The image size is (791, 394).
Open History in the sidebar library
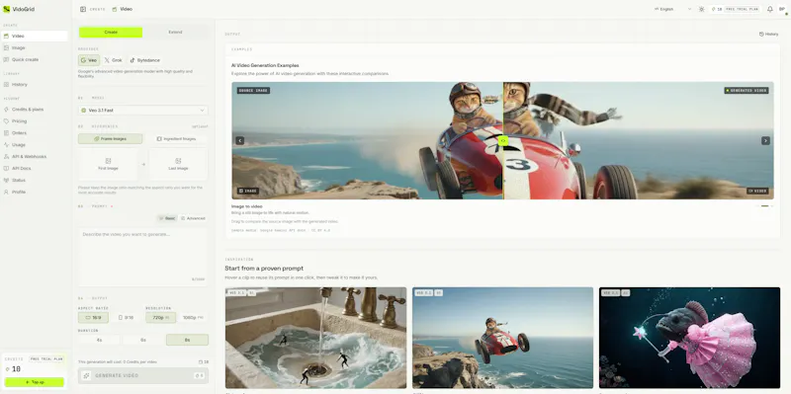[x=34, y=85]
